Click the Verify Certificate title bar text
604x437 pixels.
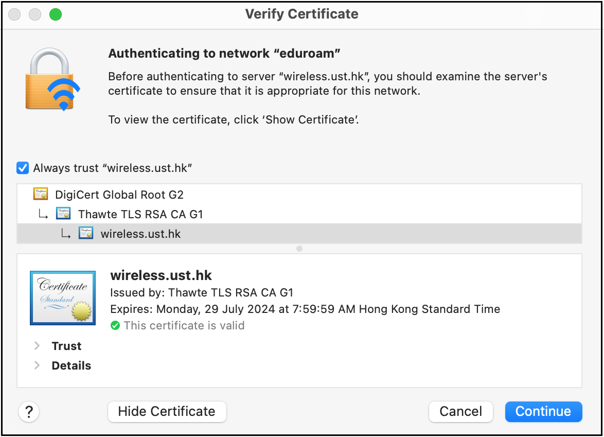point(301,14)
